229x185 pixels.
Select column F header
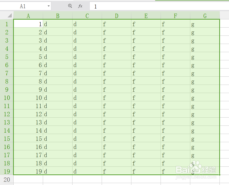click(175, 16)
